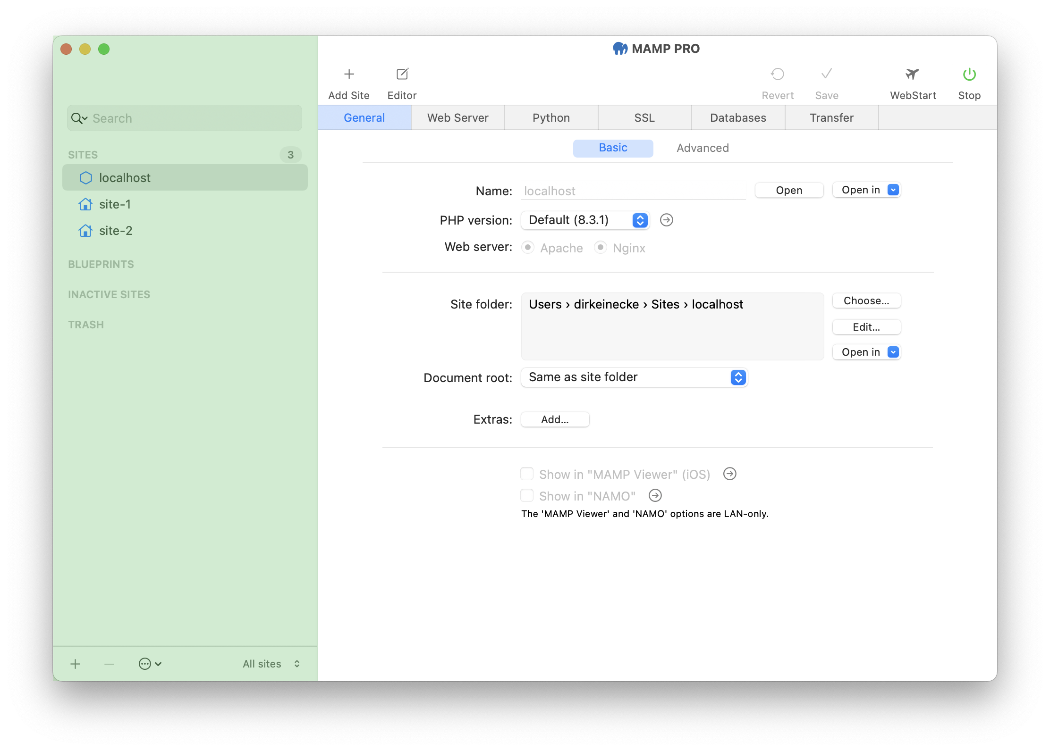Click the Name input field
This screenshot has height=751, width=1050.
(x=634, y=190)
